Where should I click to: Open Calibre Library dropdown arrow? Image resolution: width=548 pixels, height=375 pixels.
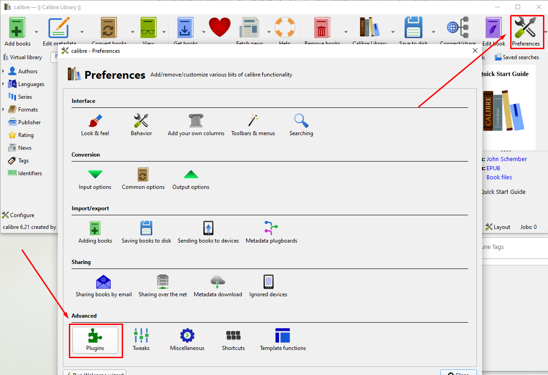(x=393, y=32)
